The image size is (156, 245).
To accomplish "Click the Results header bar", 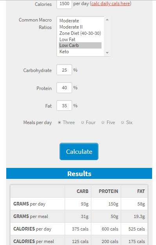I will coord(79,173).
